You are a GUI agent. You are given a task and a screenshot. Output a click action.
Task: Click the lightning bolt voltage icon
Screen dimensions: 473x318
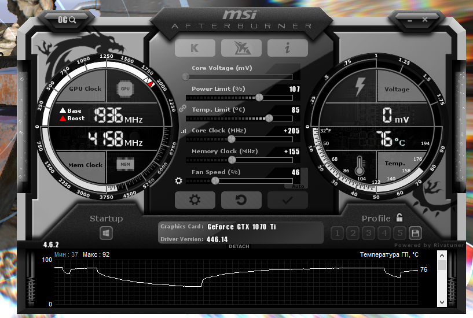360,87
